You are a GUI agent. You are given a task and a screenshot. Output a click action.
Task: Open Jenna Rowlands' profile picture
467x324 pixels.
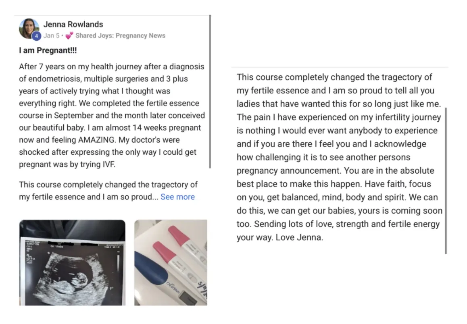click(29, 28)
